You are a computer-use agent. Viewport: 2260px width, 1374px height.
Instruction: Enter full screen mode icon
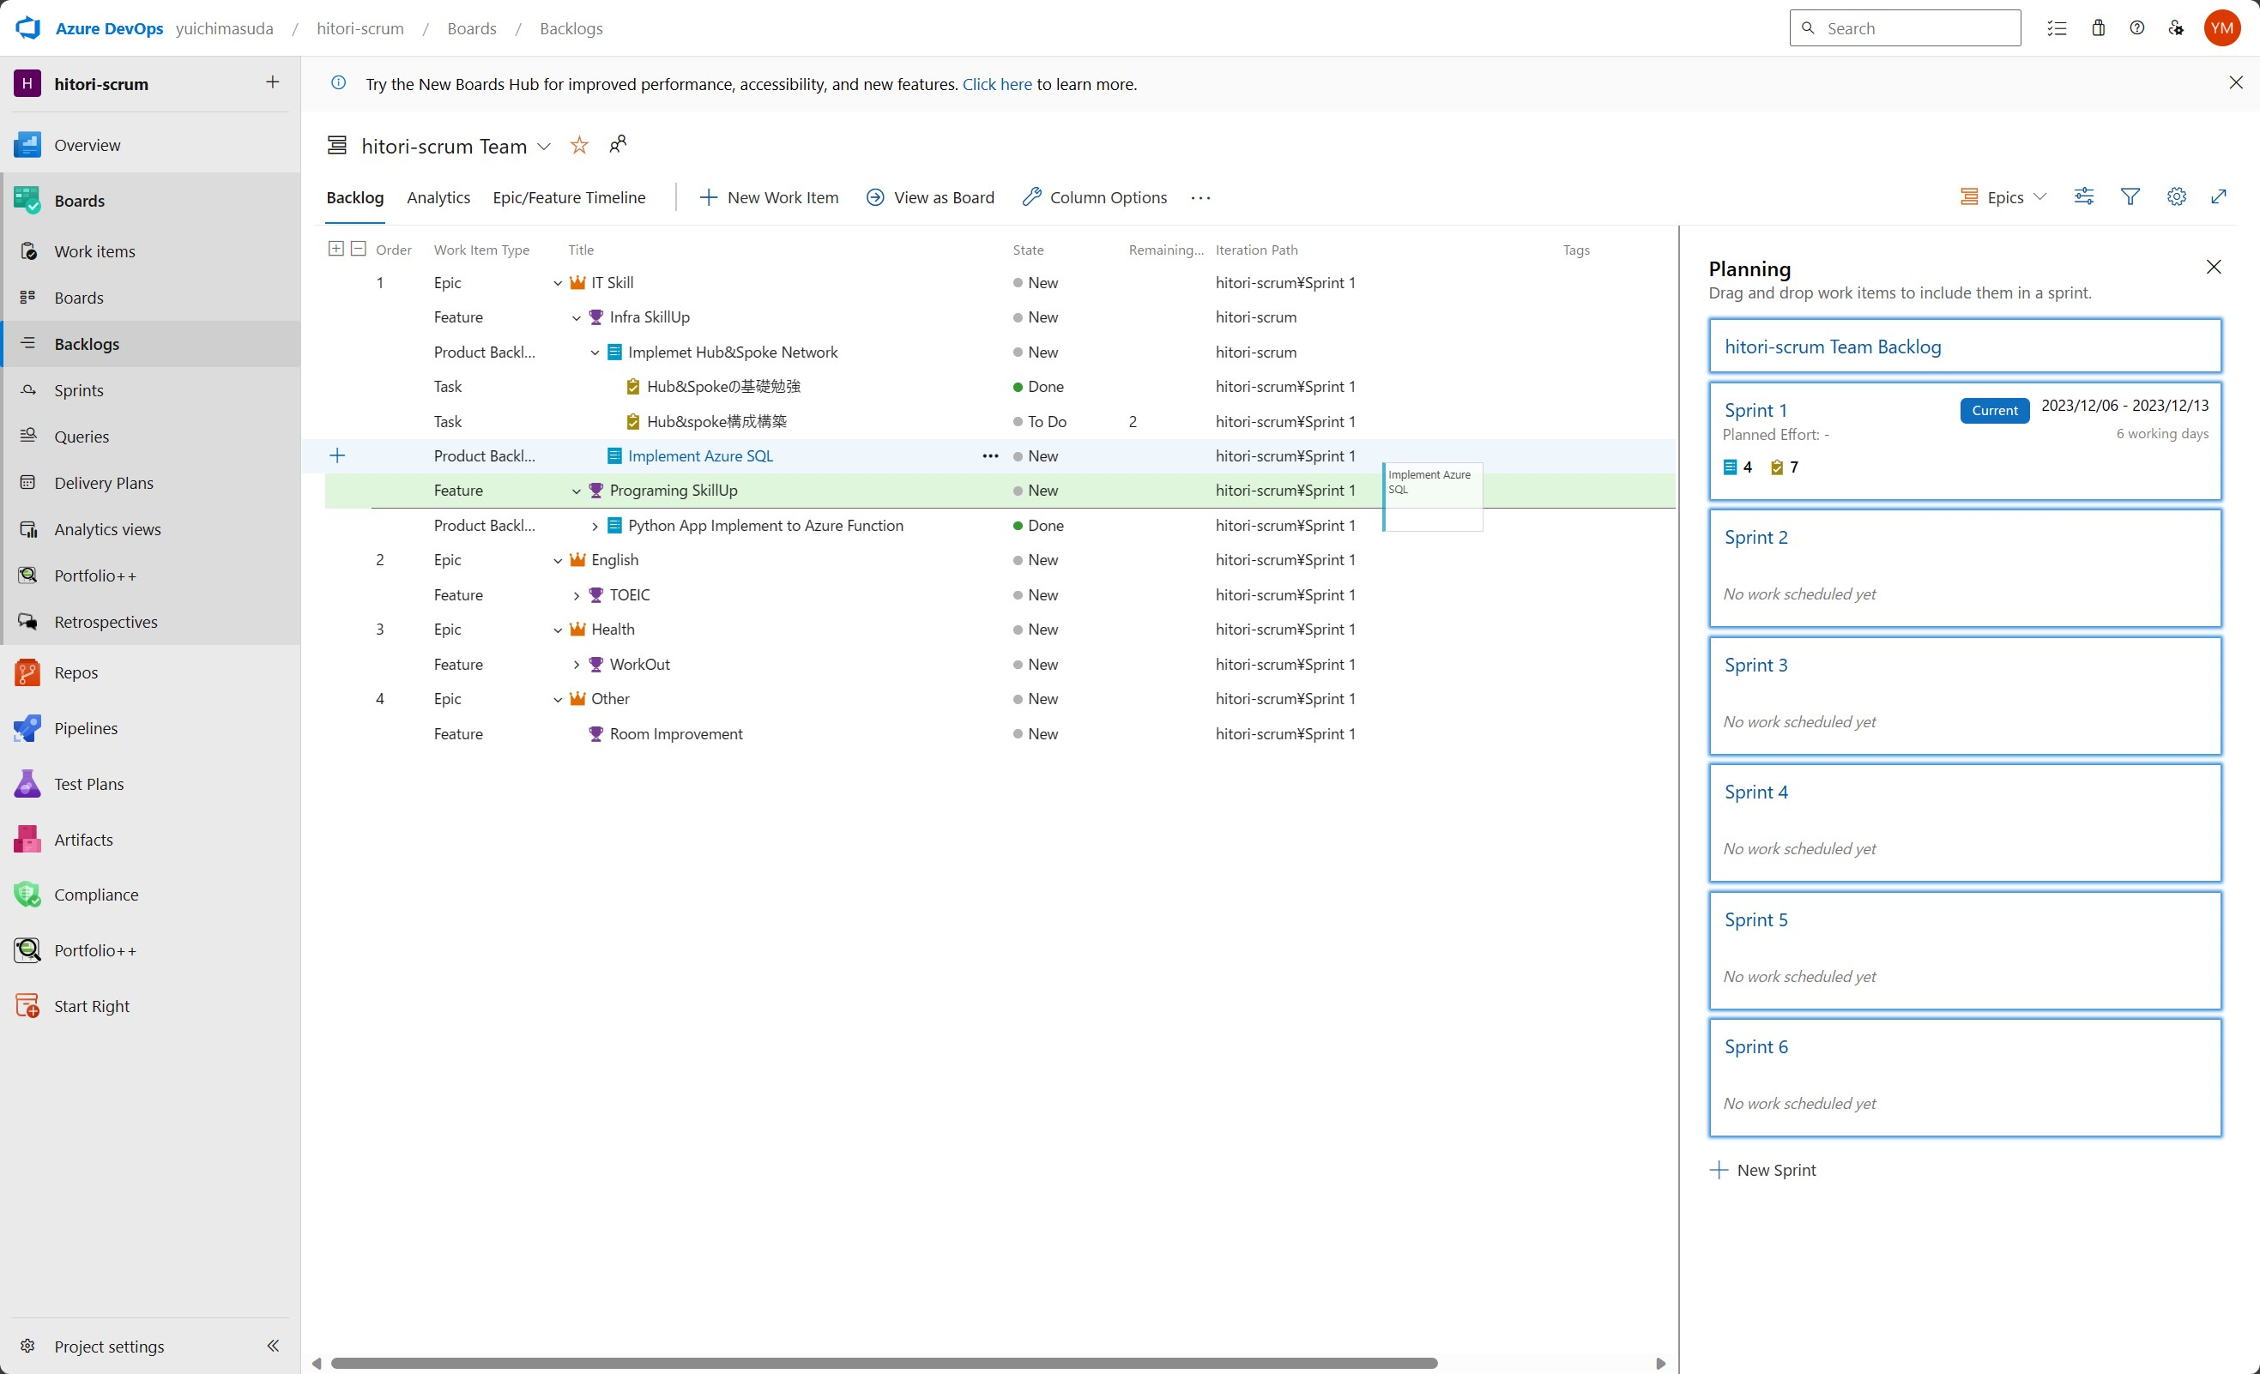[x=2218, y=196]
